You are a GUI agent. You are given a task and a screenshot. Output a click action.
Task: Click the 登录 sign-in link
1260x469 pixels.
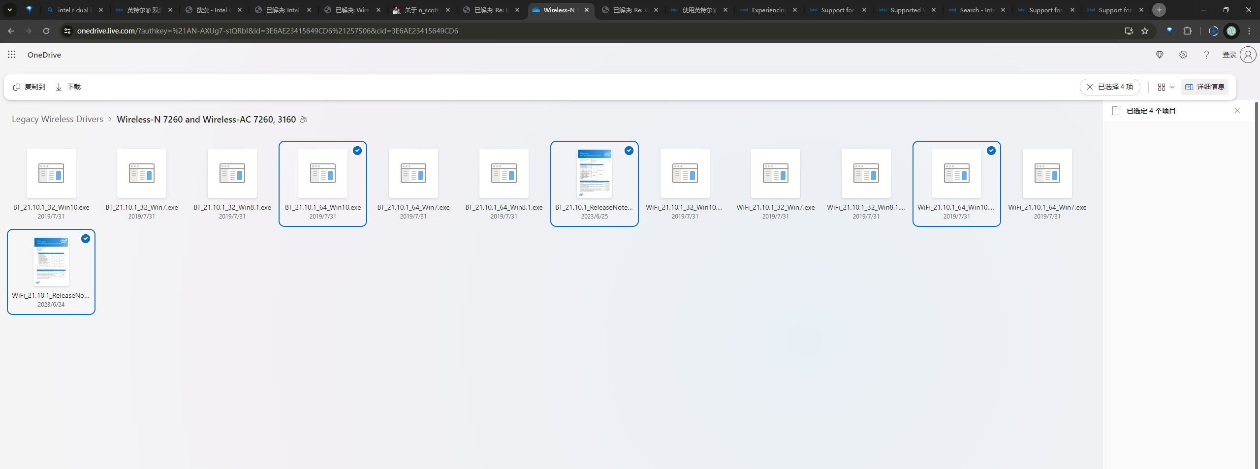click(x=1229, y=55)
